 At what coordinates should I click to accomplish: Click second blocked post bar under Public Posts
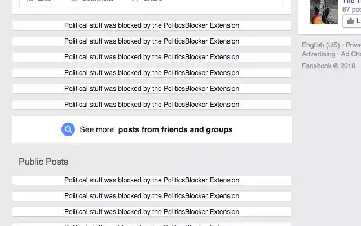click(x=152, y=196)
